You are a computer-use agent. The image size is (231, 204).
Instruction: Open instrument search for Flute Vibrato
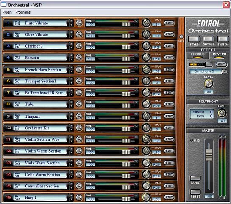click(79, 23)
